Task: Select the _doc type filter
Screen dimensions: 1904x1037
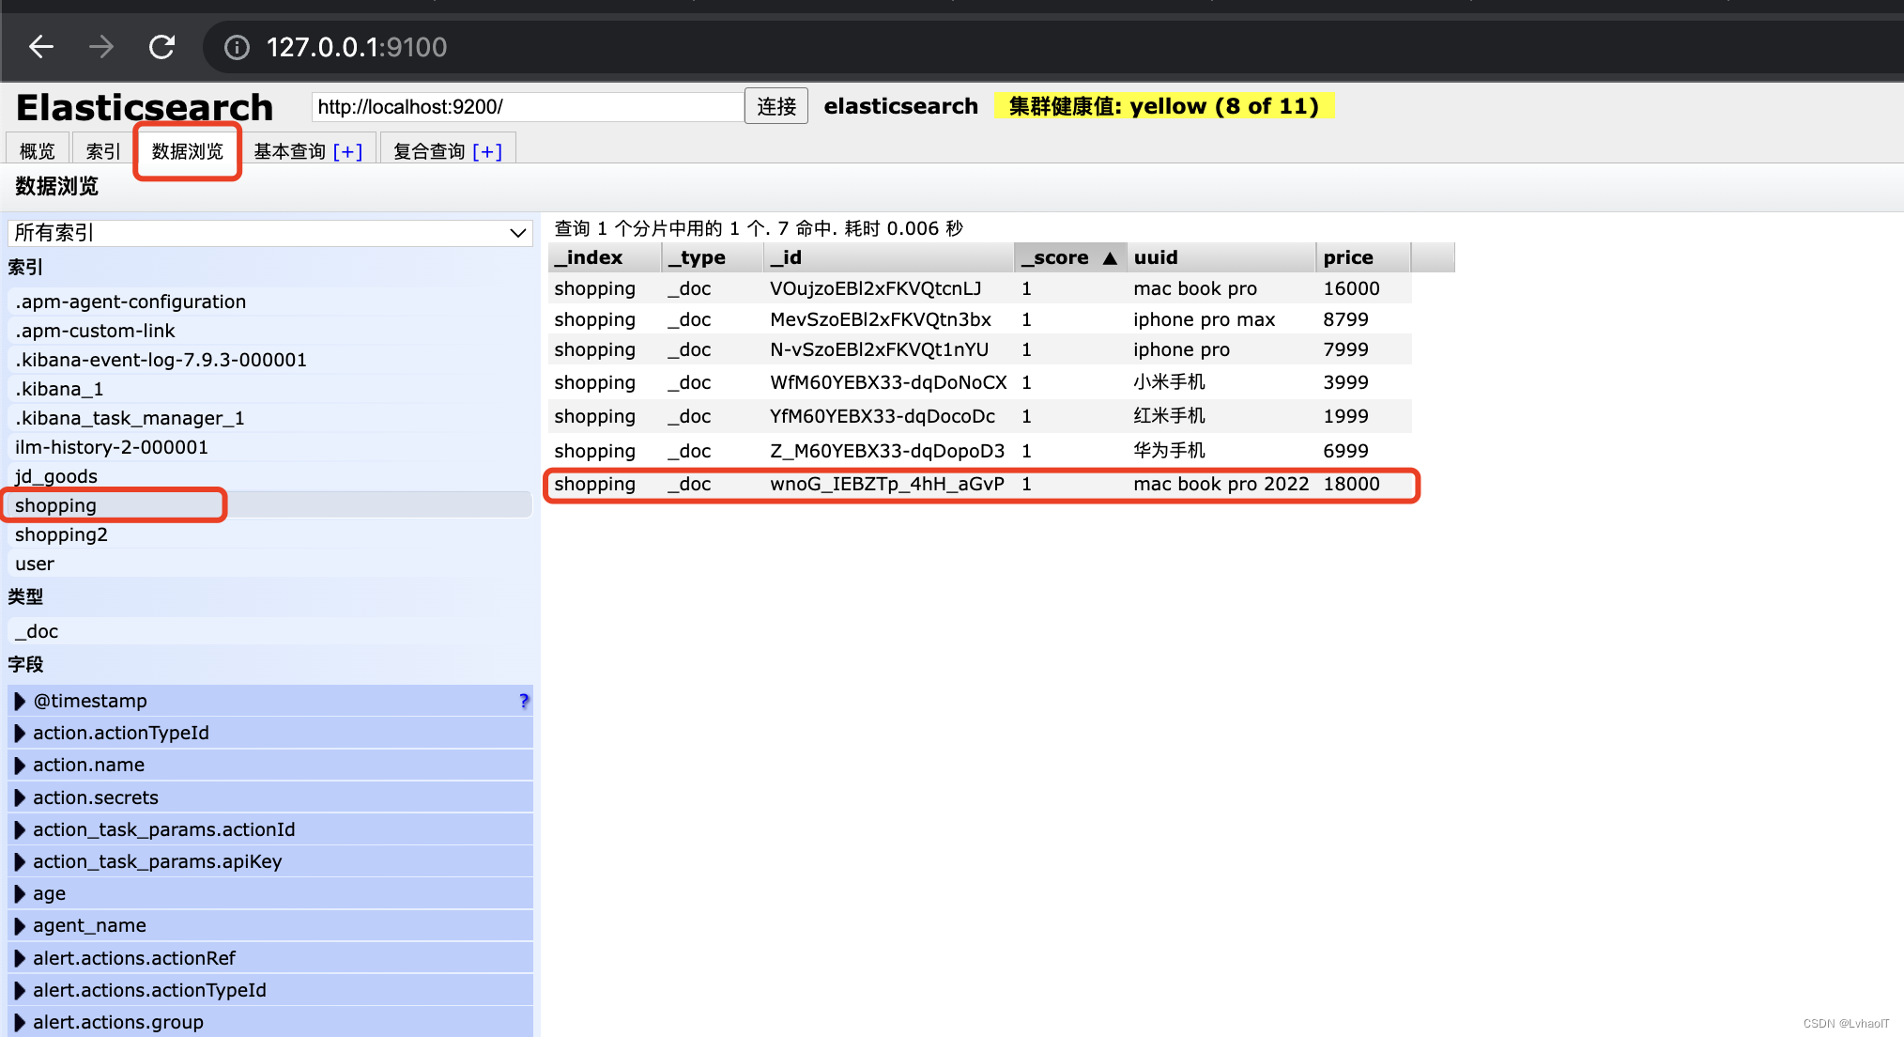Action: [x=270, y=631]
